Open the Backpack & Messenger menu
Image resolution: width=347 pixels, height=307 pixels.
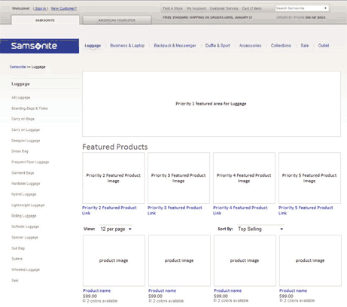[x=175, y=46]
